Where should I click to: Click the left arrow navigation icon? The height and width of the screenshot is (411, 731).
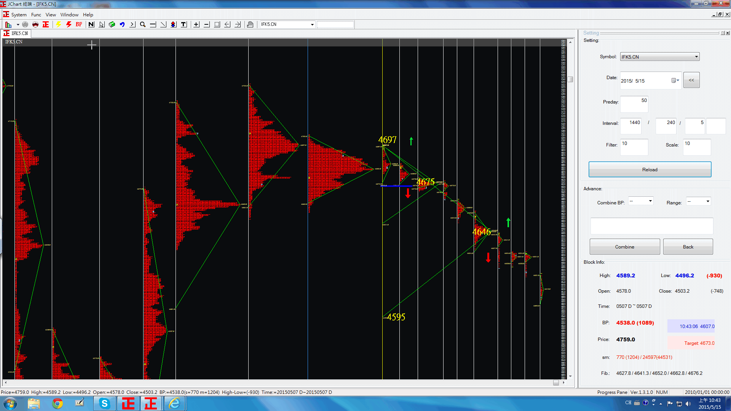click(227, 24)
